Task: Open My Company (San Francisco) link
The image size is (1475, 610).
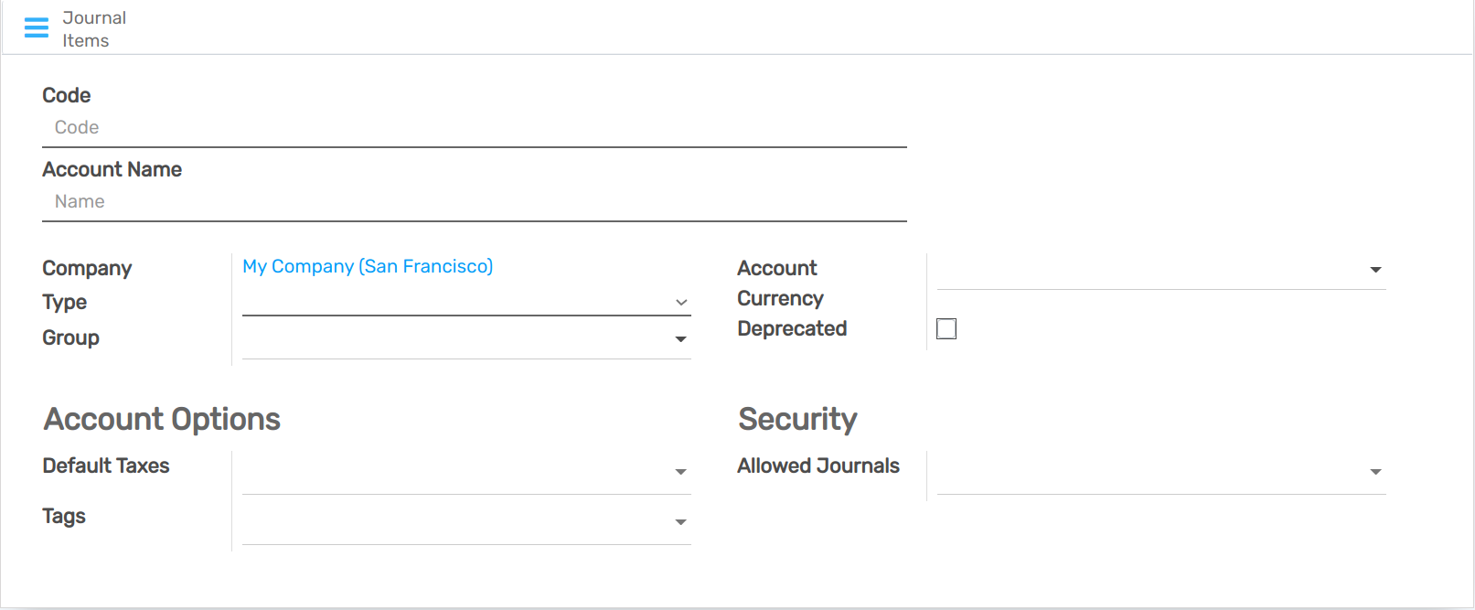Action: (x=368, y=266)
